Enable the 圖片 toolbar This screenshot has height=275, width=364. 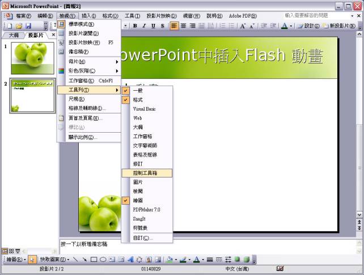coord(147,182)
